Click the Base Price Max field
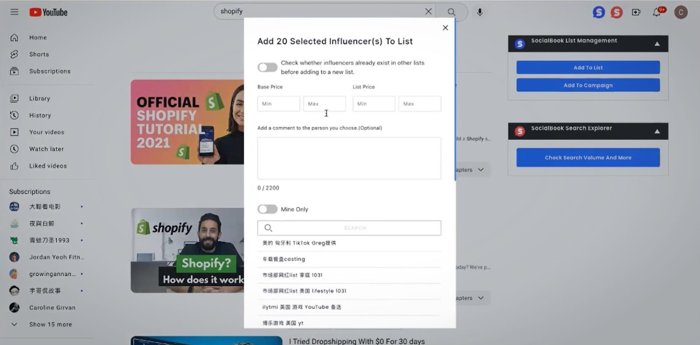The image size is (700, 345). pos(325,104)
